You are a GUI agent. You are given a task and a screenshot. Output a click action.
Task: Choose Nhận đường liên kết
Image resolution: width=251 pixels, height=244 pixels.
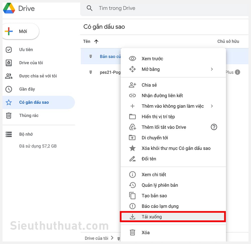click(173, 95)
